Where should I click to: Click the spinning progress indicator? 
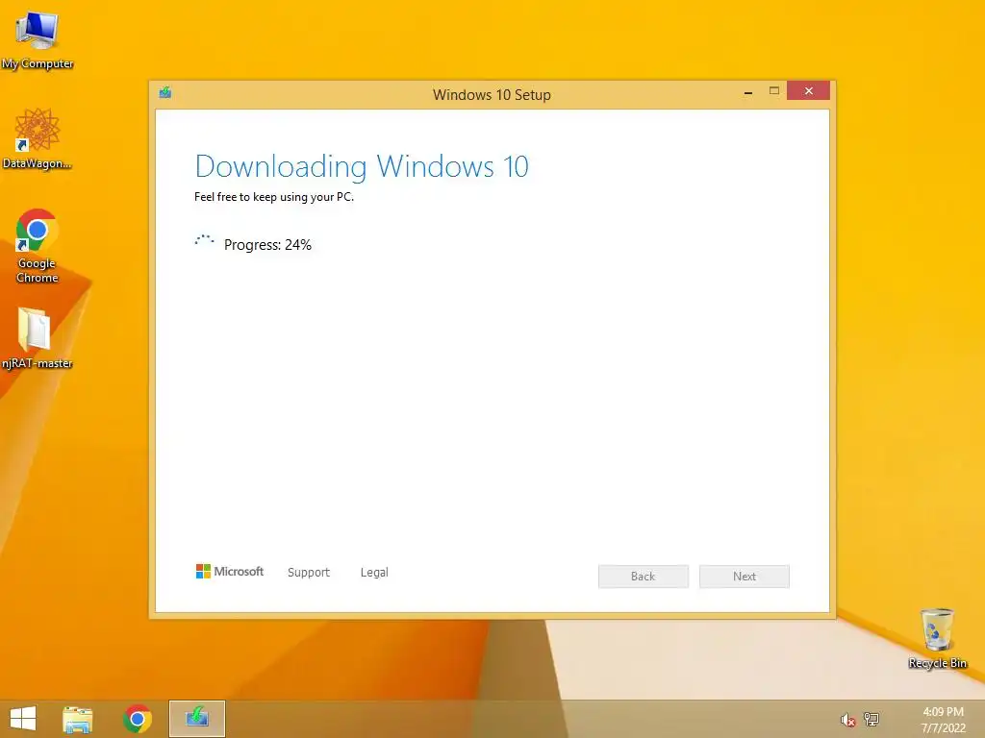tap(204, 241)
